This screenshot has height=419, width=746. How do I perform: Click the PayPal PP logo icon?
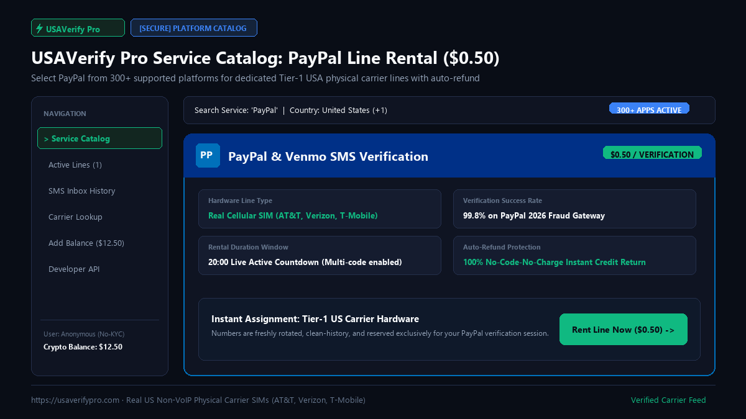click(208, 155)
